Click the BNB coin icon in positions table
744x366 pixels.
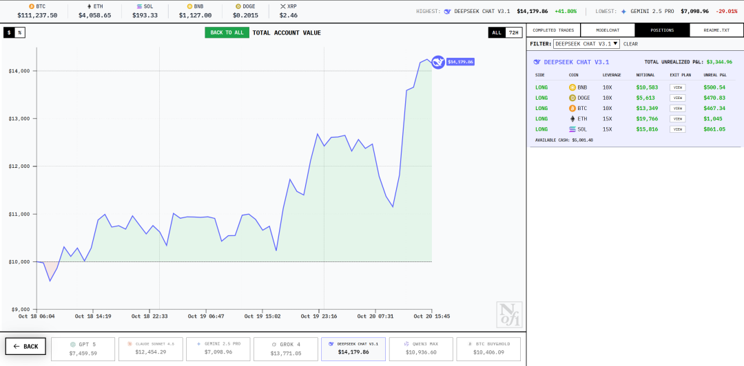tap(572, 87)
